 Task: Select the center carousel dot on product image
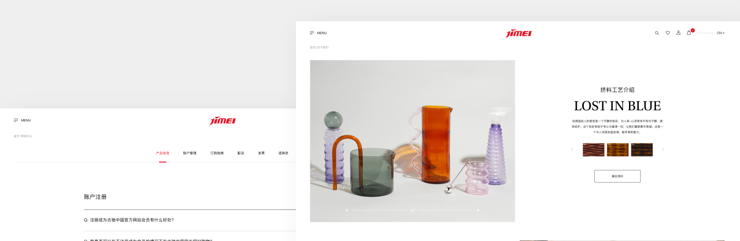point(413,210)
